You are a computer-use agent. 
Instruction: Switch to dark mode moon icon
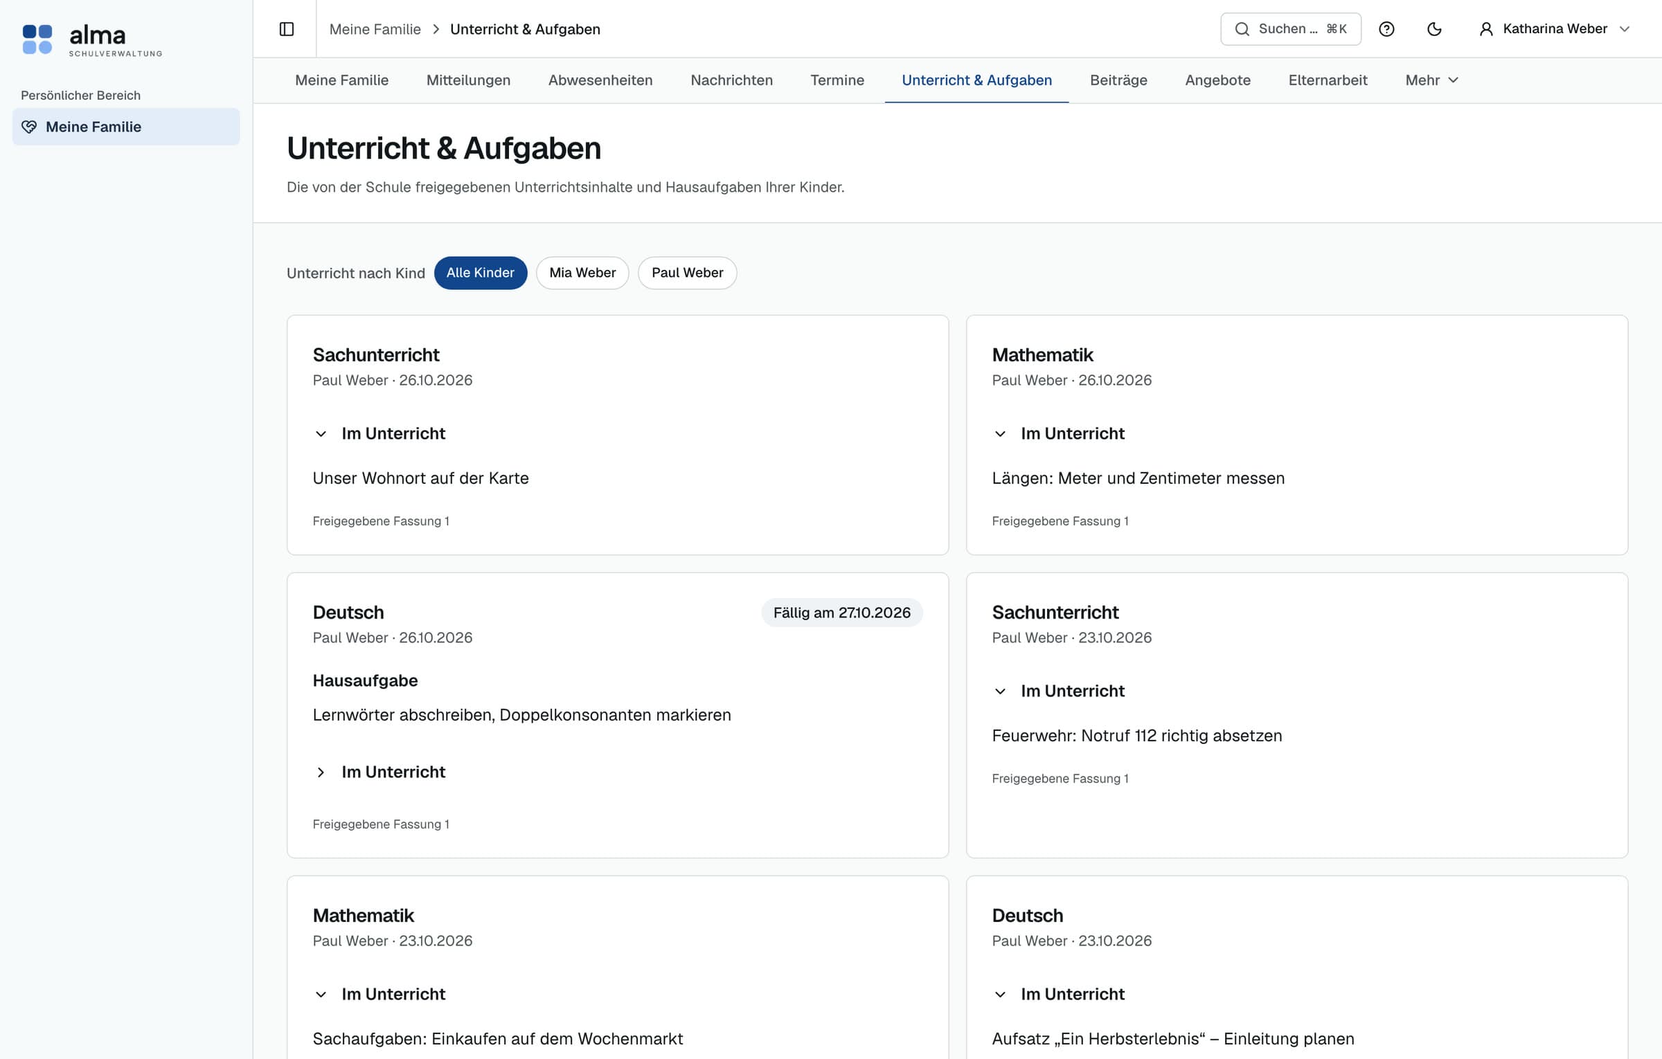[1434, 29]
